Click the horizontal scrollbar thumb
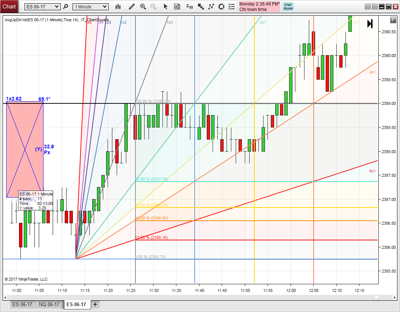This screenshot has width=400, height=312. pos(376,297)
